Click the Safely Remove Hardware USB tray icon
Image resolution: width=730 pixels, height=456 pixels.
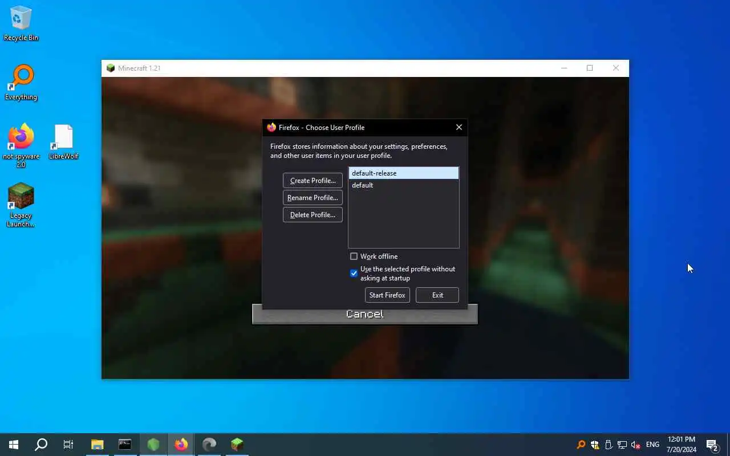609,445
